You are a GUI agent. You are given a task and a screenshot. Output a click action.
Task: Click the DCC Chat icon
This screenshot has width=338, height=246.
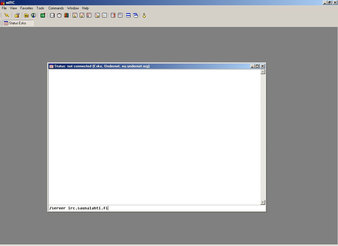coord(82,15)
